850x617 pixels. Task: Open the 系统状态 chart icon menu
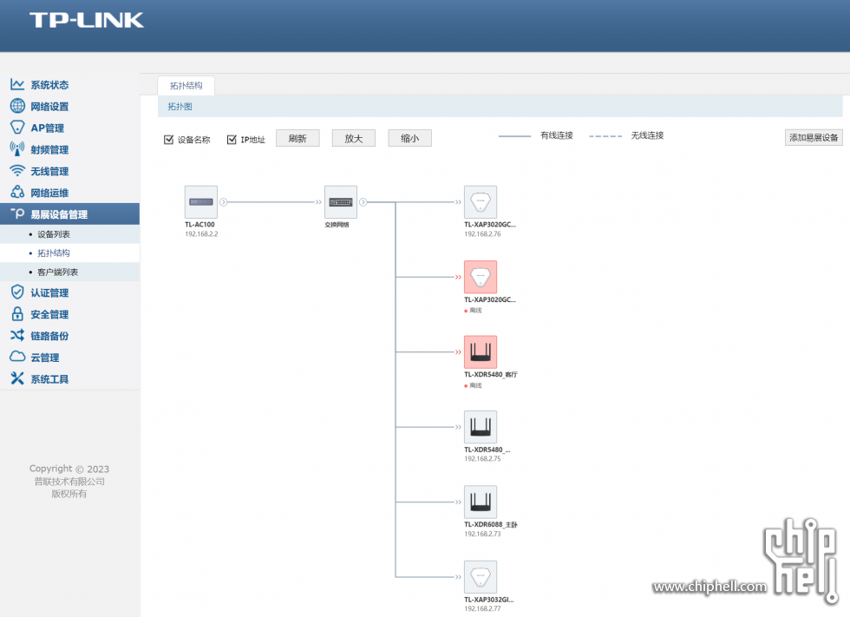(x=17, y=84)
